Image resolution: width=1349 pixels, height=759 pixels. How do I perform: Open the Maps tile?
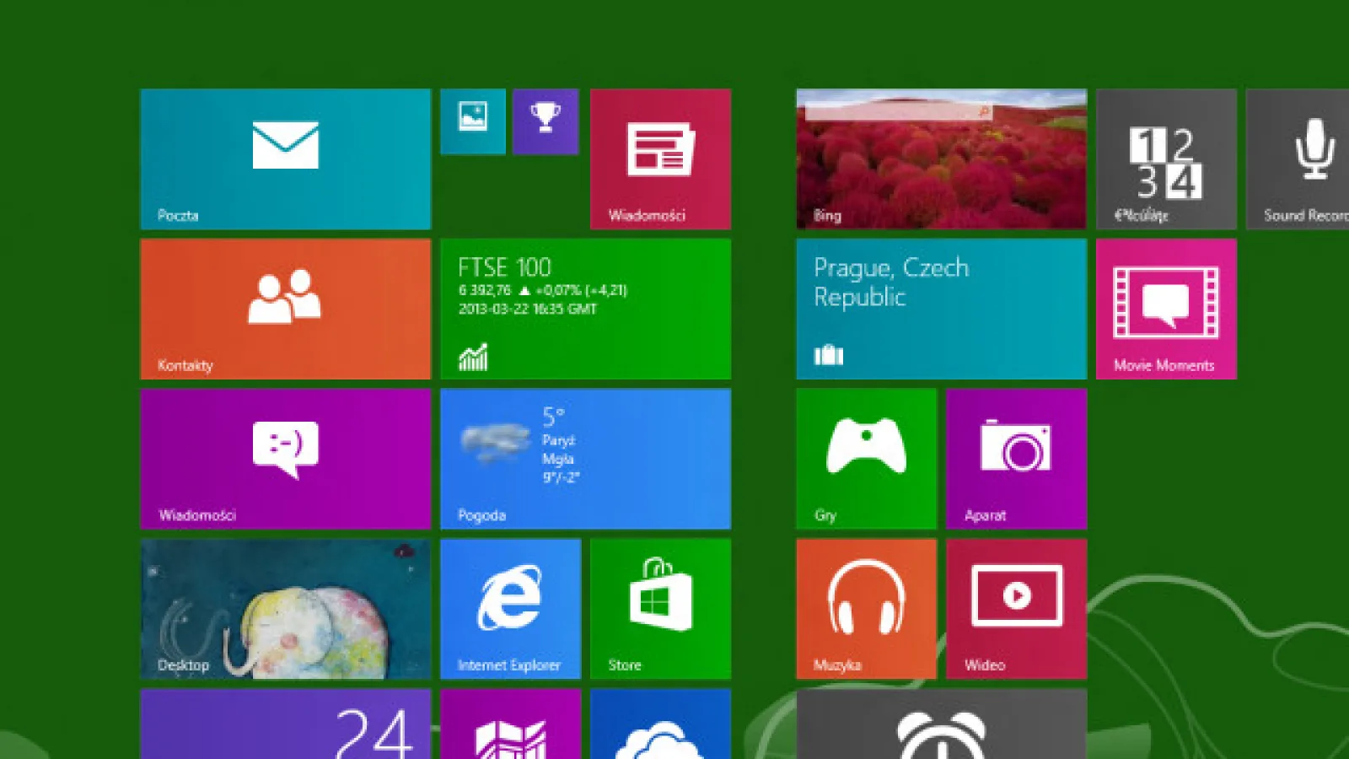tap(510, 724)
